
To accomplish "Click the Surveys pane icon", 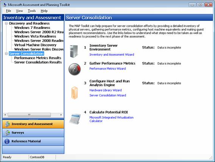I will [x=7, y=133].
